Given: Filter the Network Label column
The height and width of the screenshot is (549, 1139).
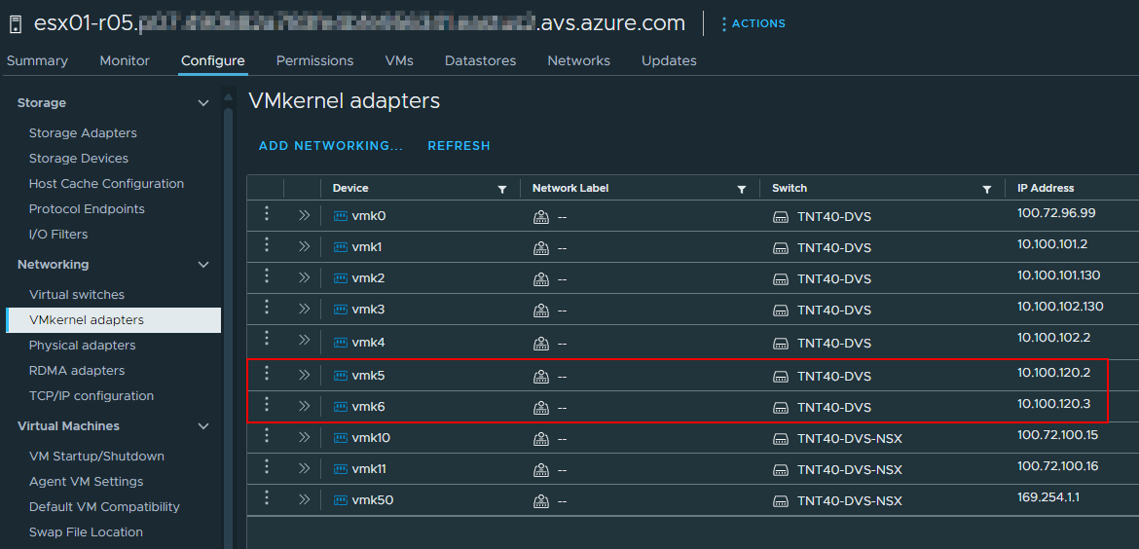Looking at the screenshot, I should [x=742, y=189].
